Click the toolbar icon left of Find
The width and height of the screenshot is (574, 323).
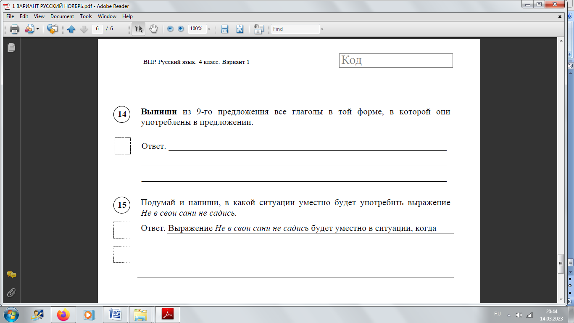pyautogui.click(x=259, y=29)
